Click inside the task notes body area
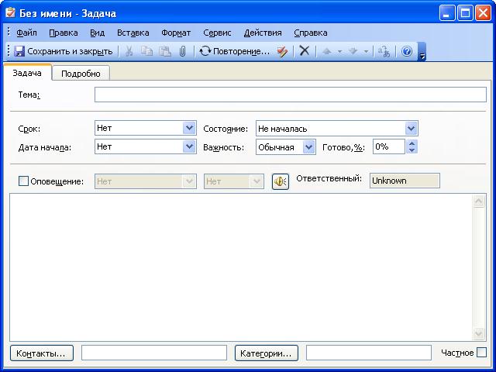The height and width of the screenshot is (372, 496). 241,267
